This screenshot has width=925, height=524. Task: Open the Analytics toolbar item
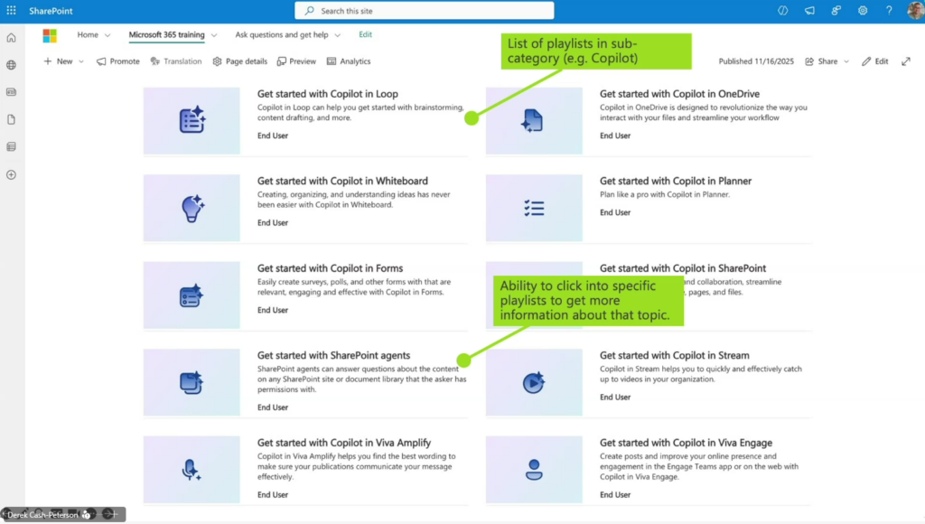[349, 61]
